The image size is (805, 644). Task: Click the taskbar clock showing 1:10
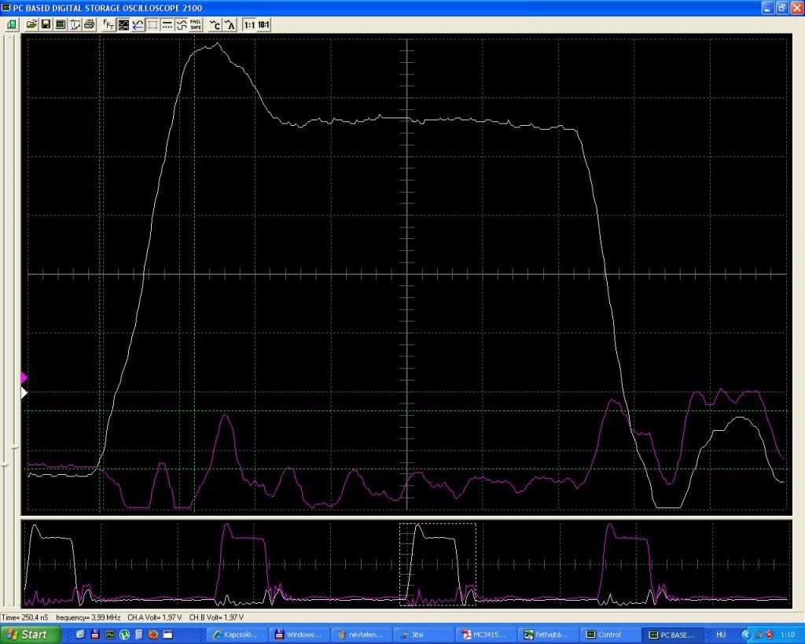[788, 635]
